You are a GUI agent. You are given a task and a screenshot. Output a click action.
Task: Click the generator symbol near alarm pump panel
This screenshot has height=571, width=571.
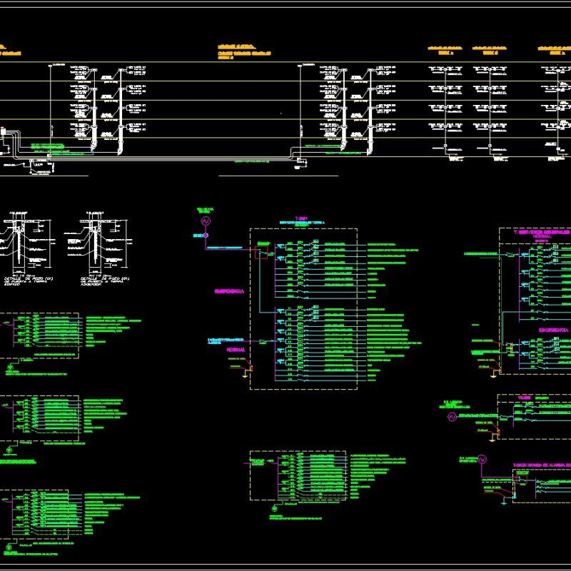481,459
